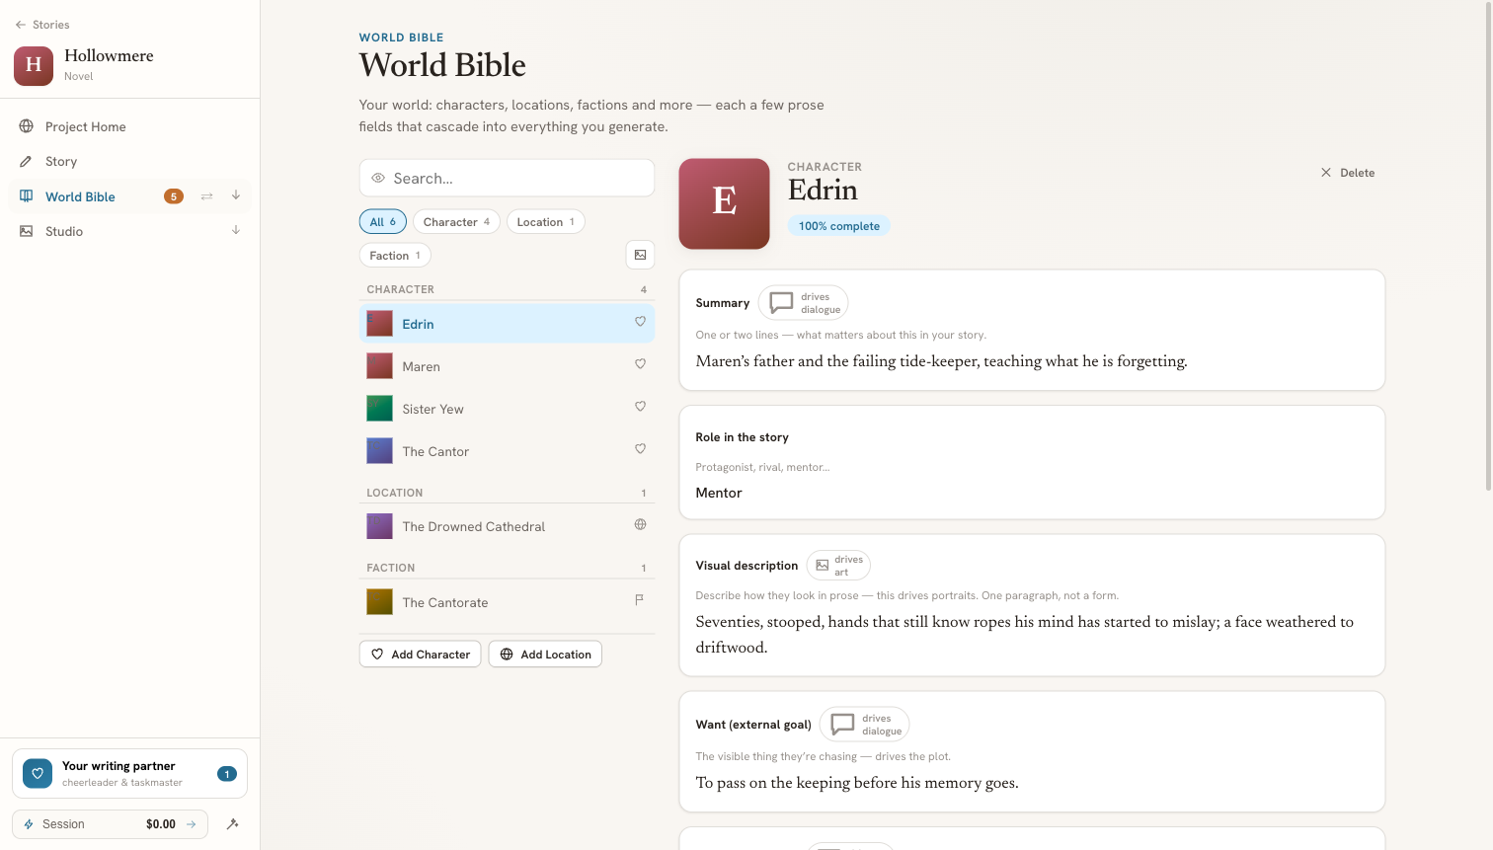Select the All filter chip
This screenshot has width=1493, height=850.
tap(383, 222)
